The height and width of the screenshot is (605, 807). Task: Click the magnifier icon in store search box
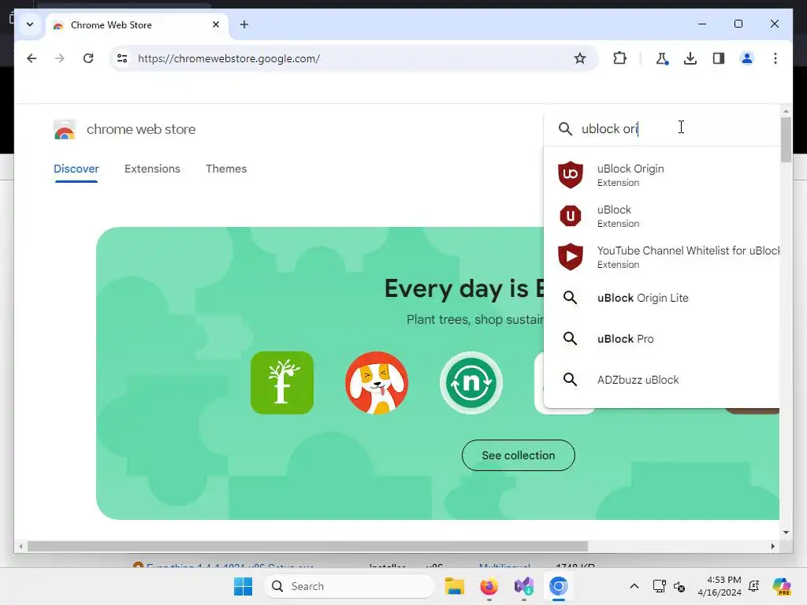click(565, 128)
